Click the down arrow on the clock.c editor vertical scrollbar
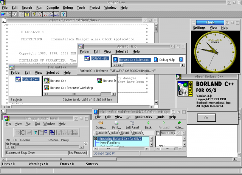Image resolution: width=242 pixels, height=175 pixels. pos(156,103)
